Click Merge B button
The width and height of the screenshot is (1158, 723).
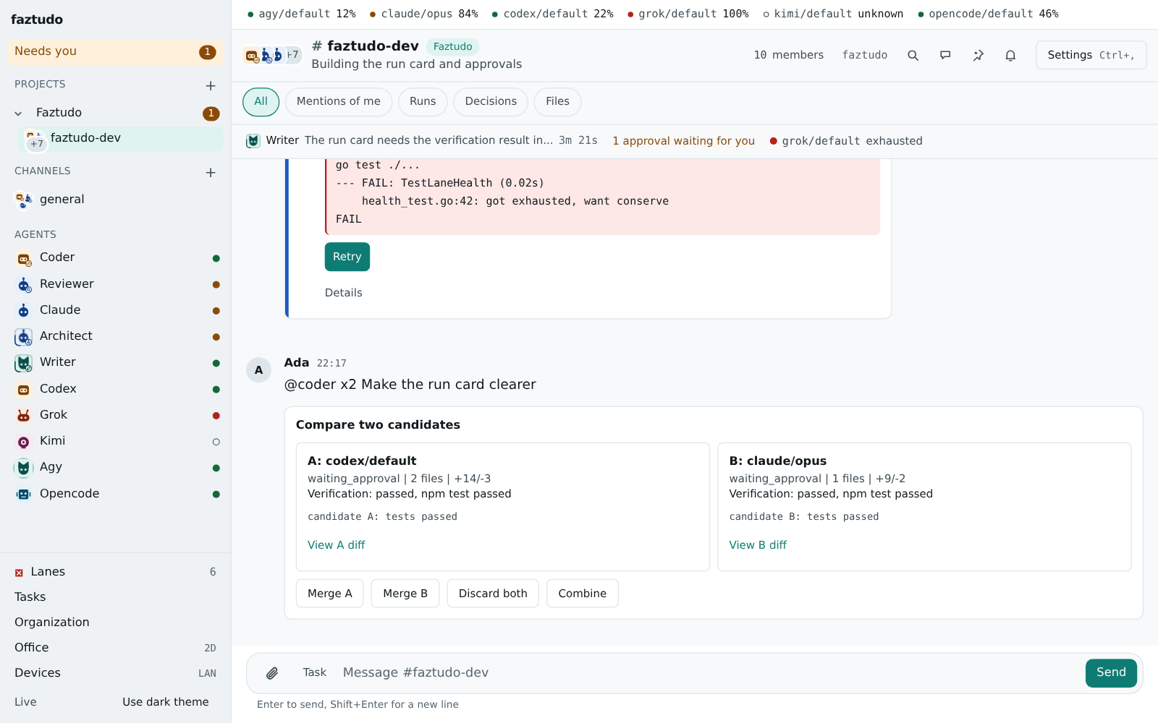click(x=405, y=594)
